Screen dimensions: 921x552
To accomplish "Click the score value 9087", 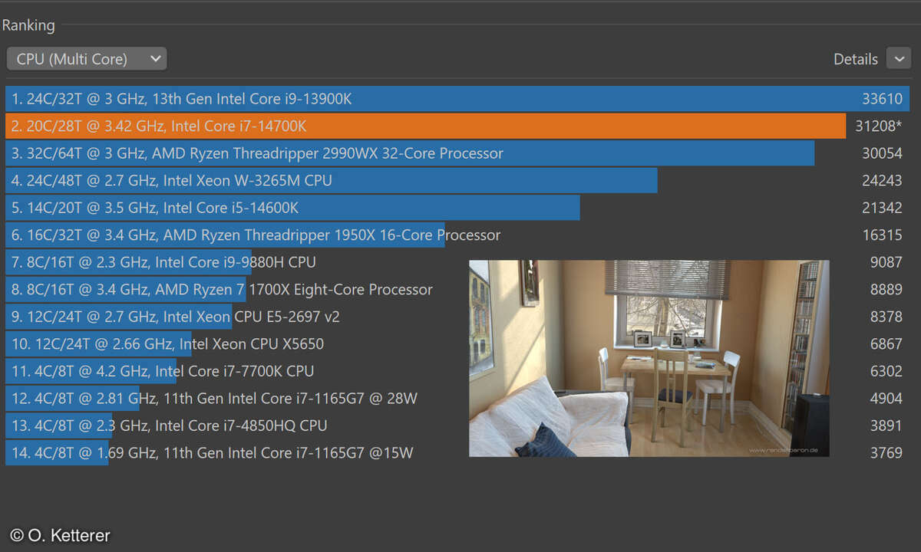I will 886,262.
